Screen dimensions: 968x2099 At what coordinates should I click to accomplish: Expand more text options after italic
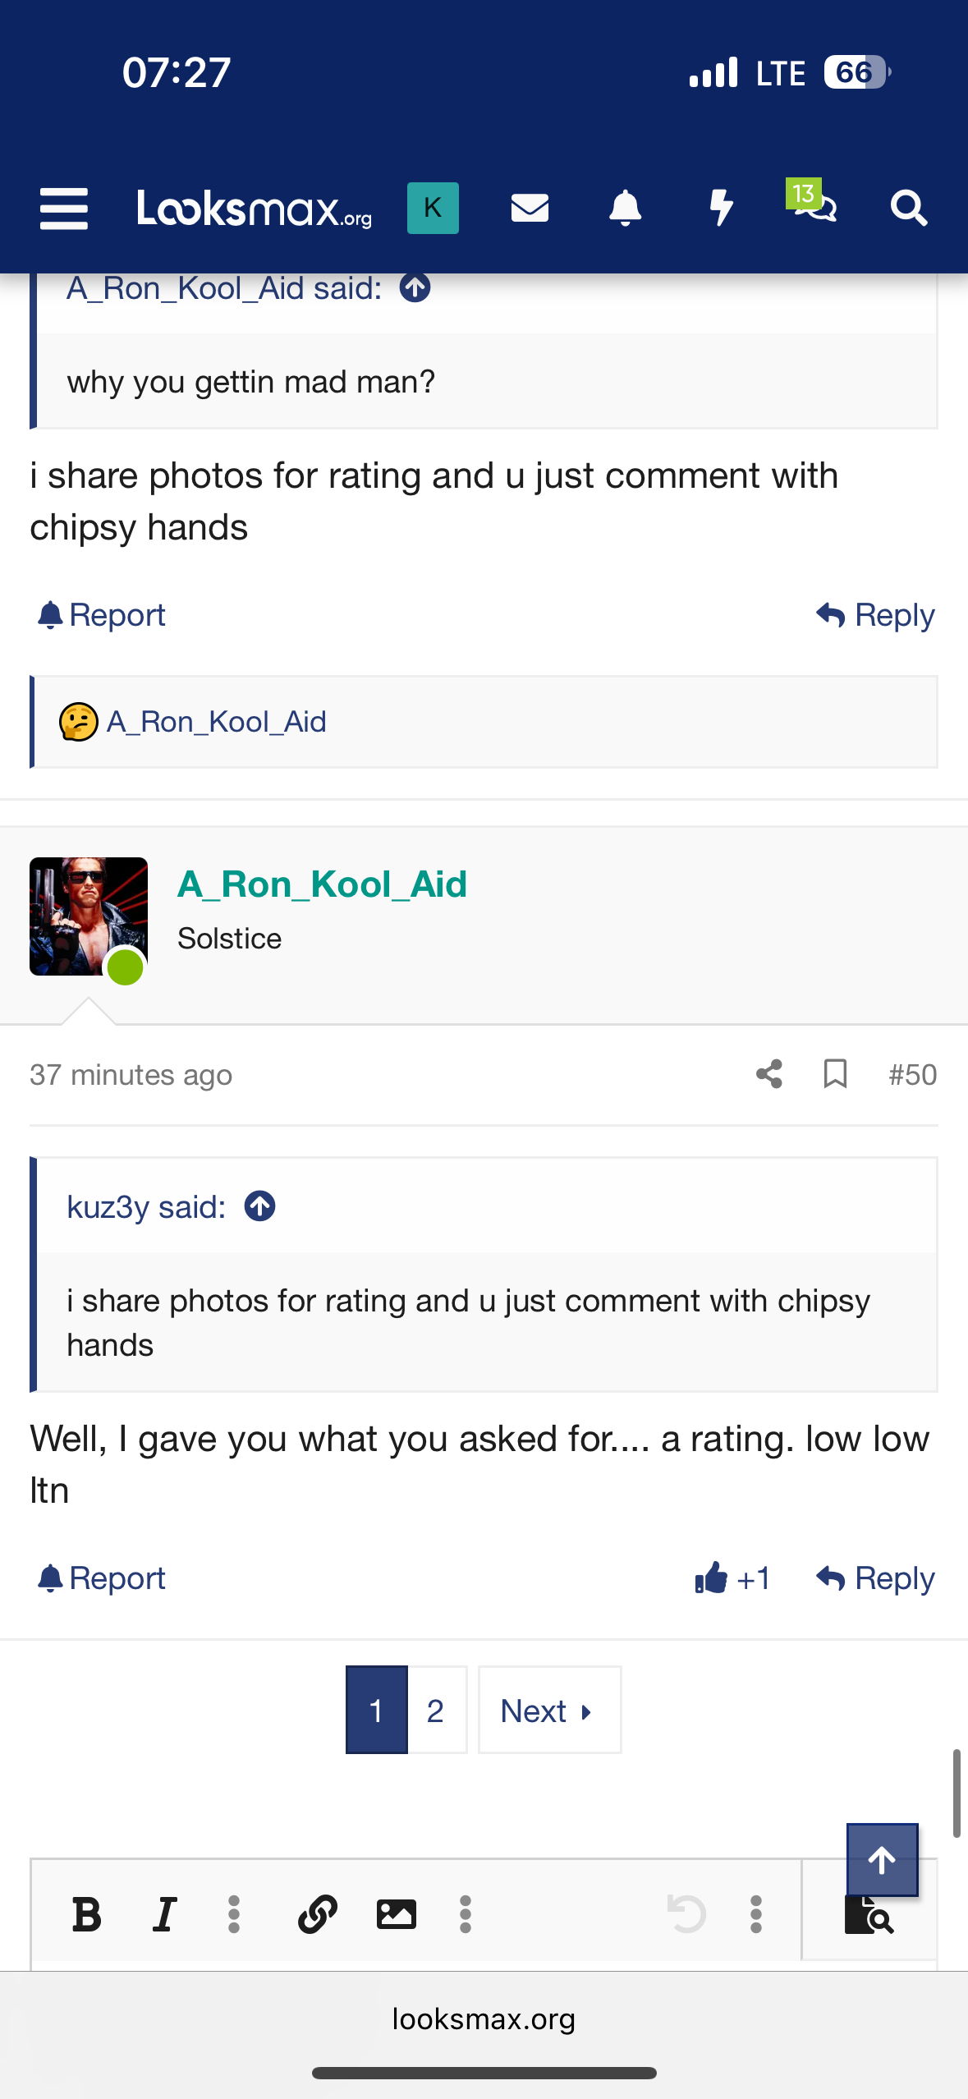[234, 1914]
